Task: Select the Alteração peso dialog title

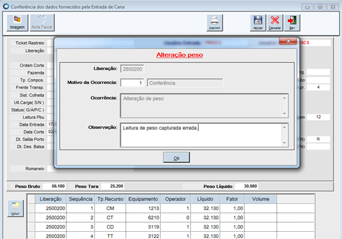Action: pyautogui.click(x=179, y=55)
